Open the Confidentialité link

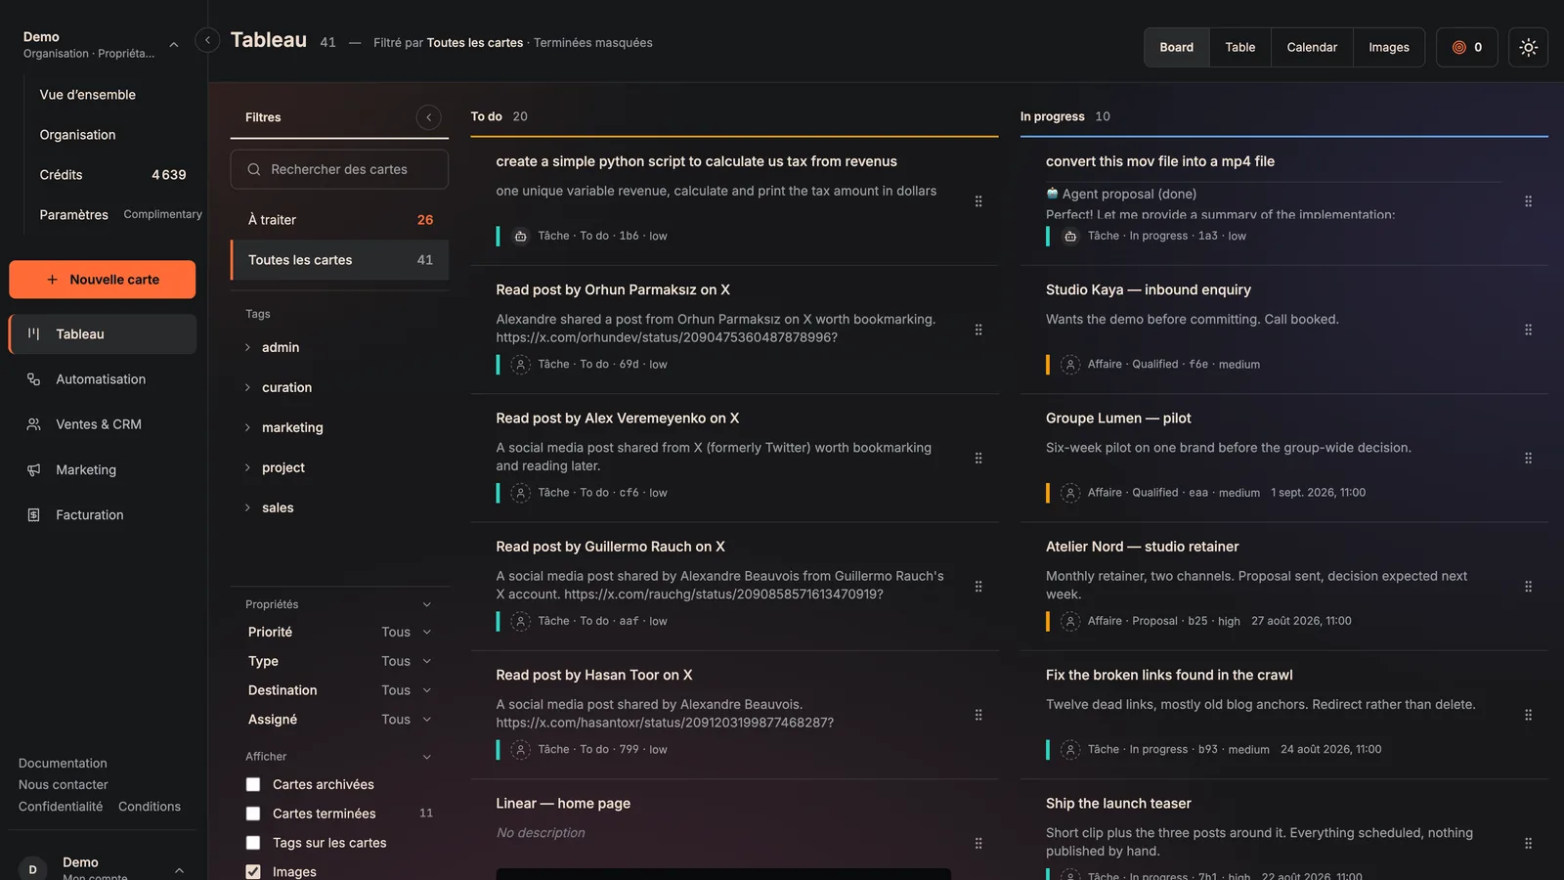pyautogui.click(x=61, y=807)
